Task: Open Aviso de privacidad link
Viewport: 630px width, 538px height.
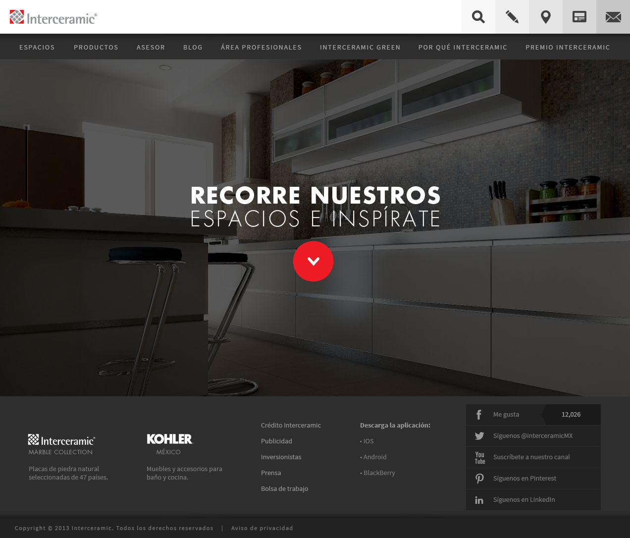Action: [x=262, y=528]
